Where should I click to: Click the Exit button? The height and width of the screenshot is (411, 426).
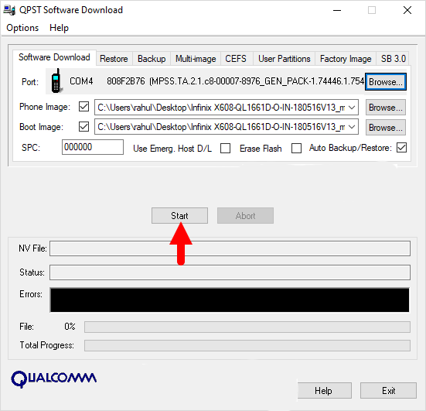coord(389,391)
